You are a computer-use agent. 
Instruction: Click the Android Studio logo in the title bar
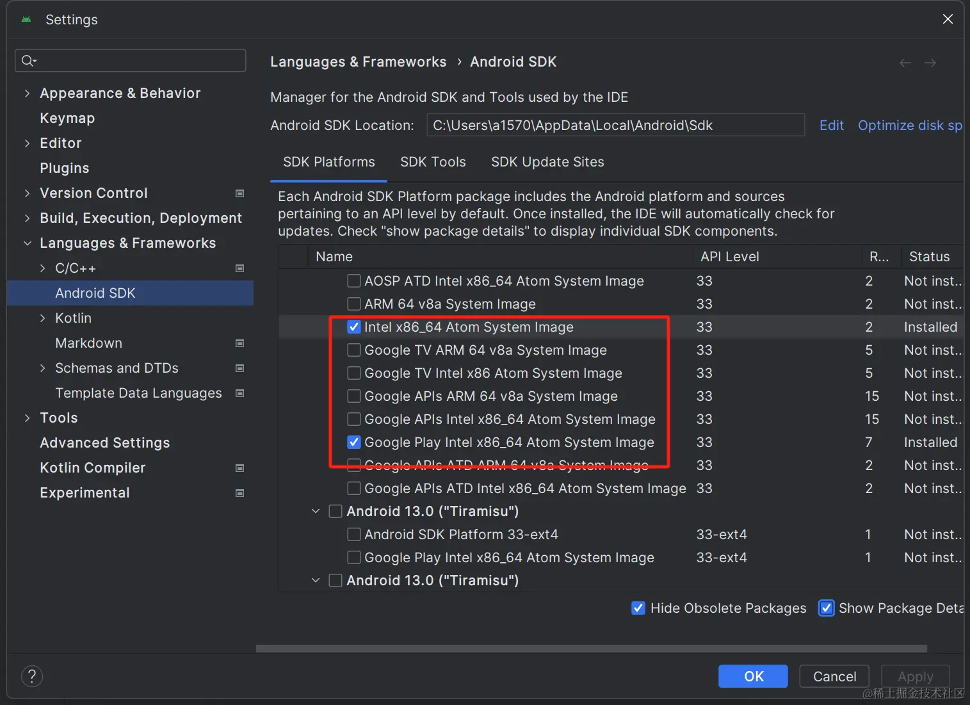[x=26, y=19]
